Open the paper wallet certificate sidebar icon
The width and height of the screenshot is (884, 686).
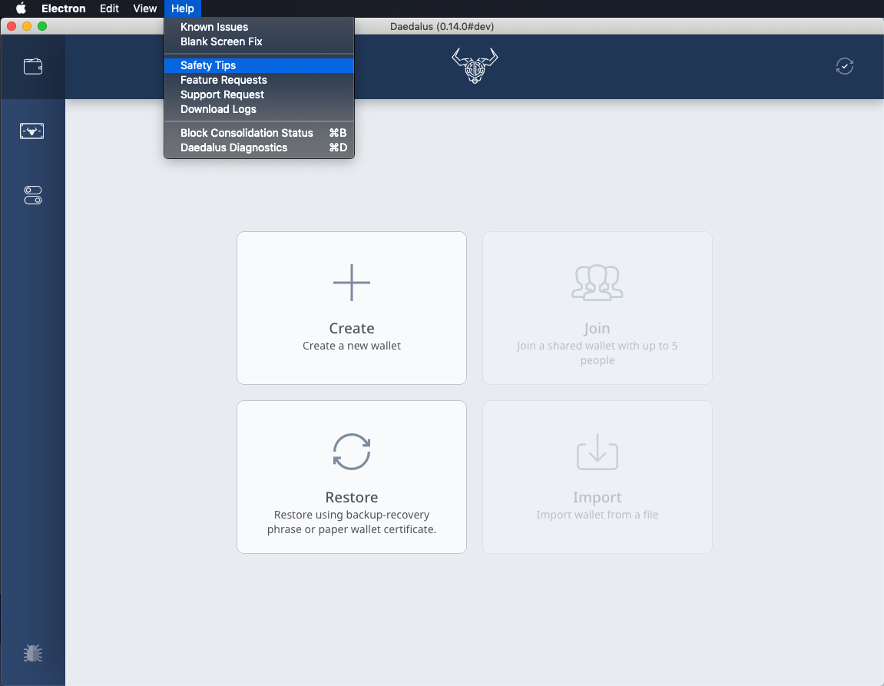[x=32, y=131]
